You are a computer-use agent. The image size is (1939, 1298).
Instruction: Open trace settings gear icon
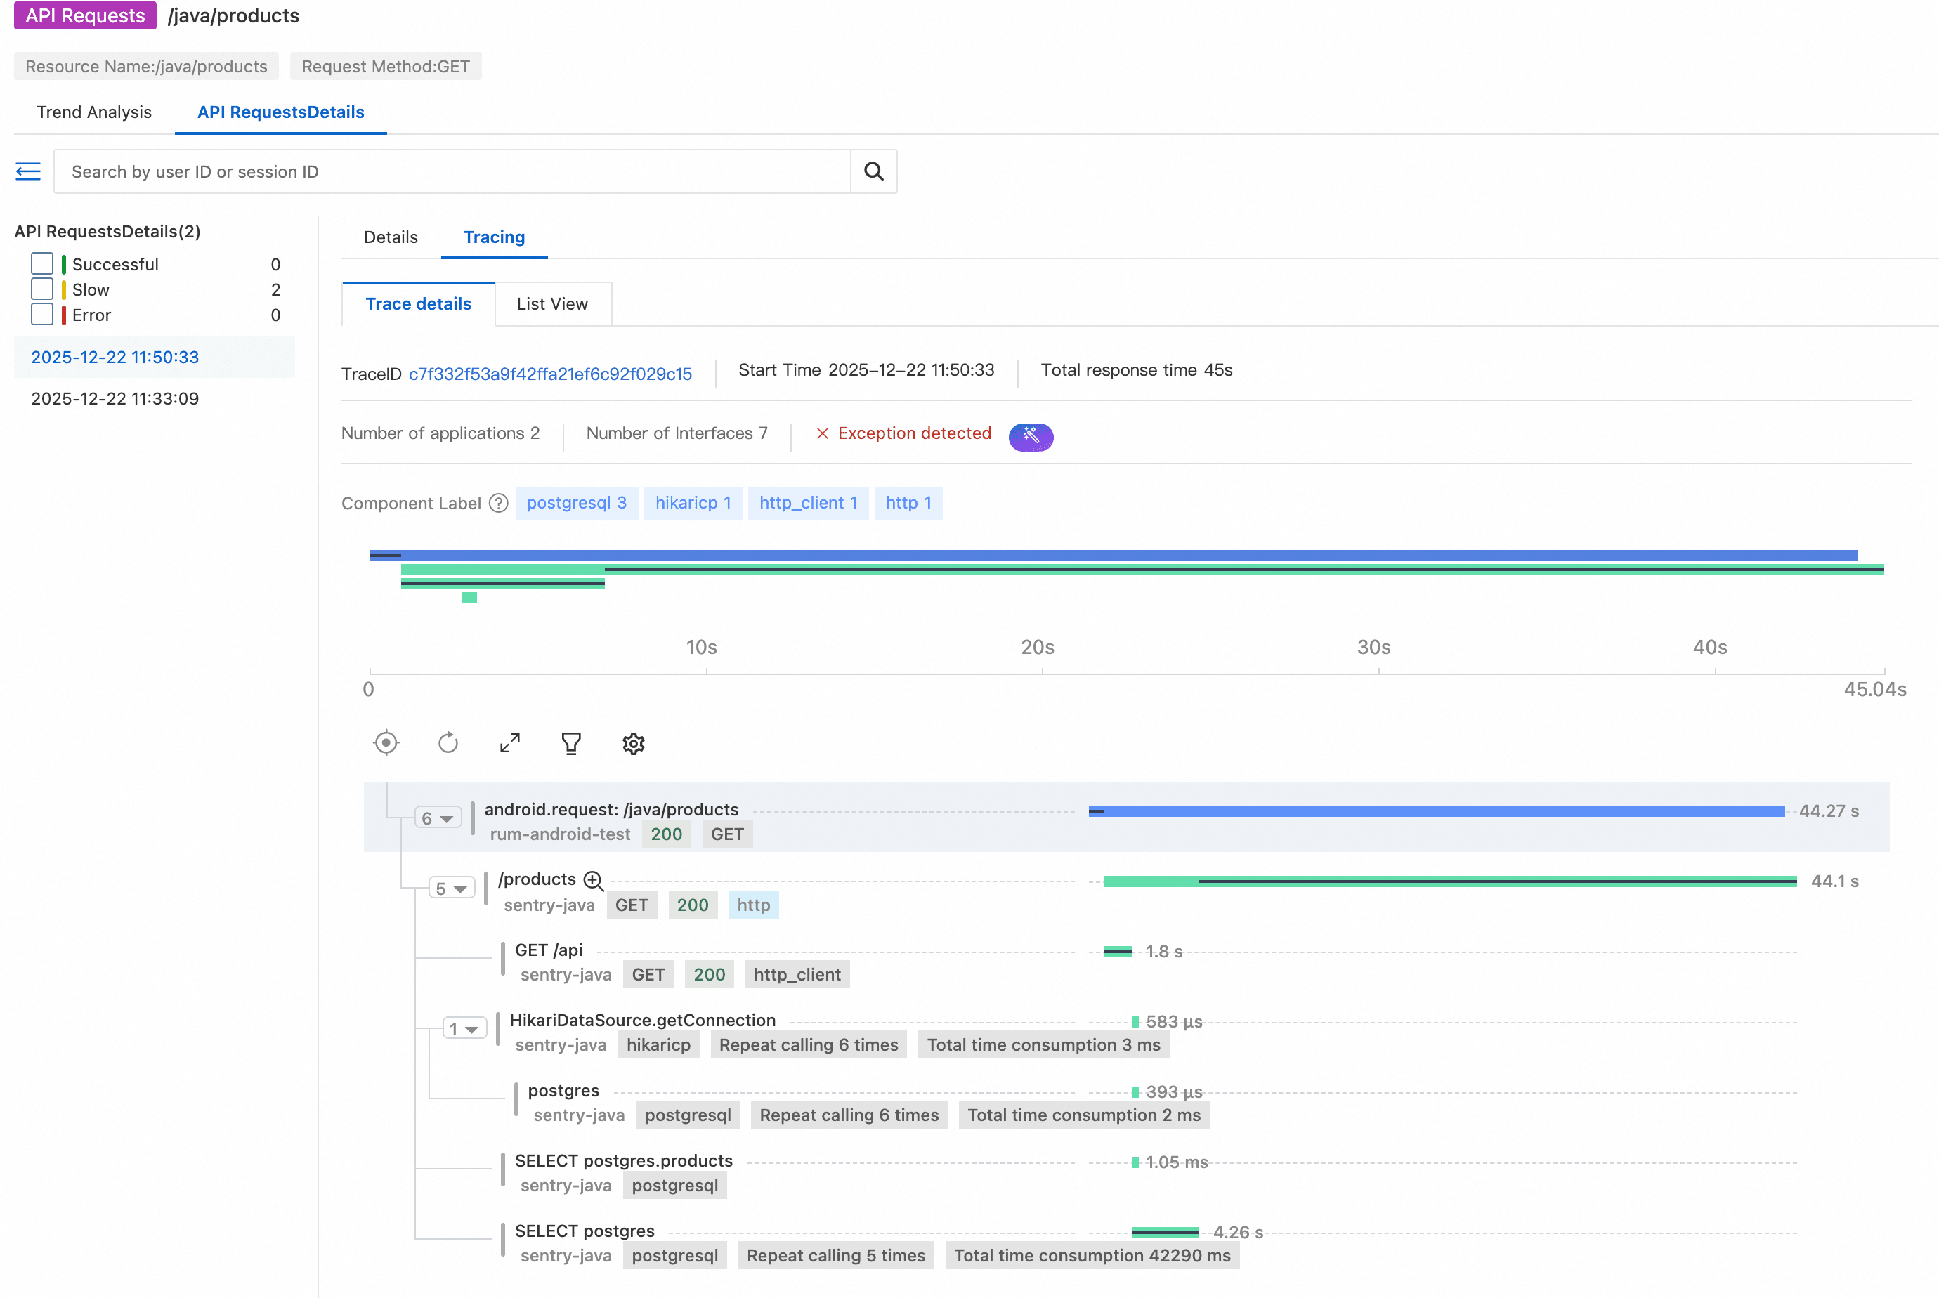tap(634, 742)
